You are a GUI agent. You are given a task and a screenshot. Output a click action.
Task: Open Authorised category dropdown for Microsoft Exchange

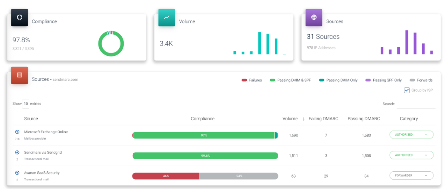pyautogui.click(x=411, y=135)
